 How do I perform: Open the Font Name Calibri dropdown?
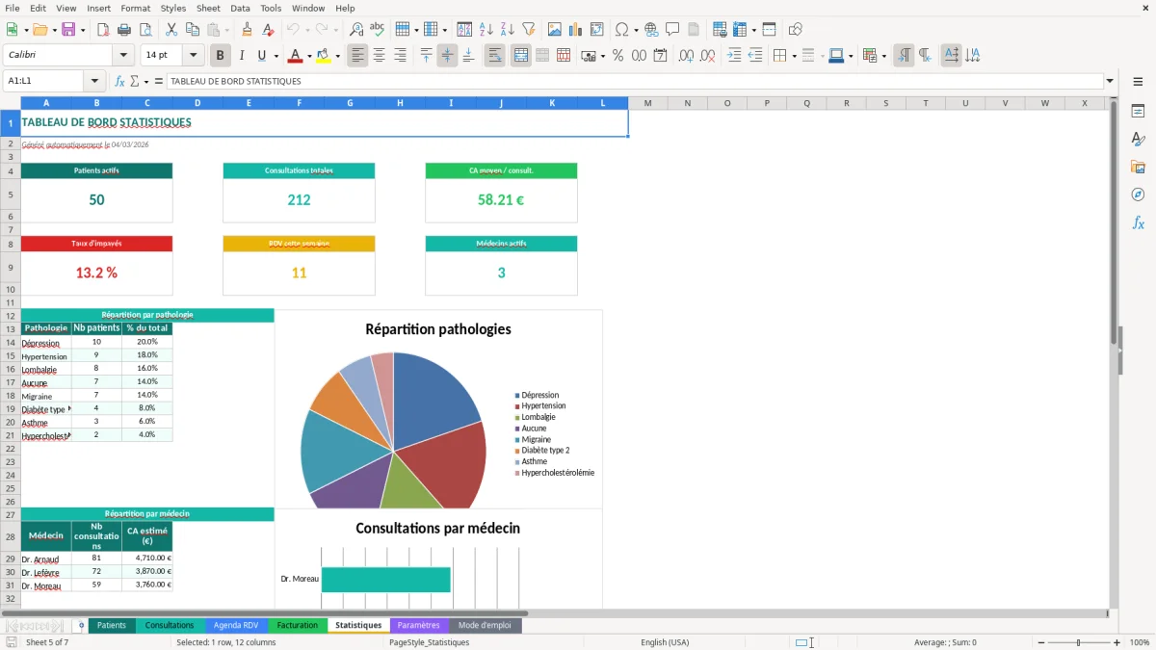click(122, 56)
